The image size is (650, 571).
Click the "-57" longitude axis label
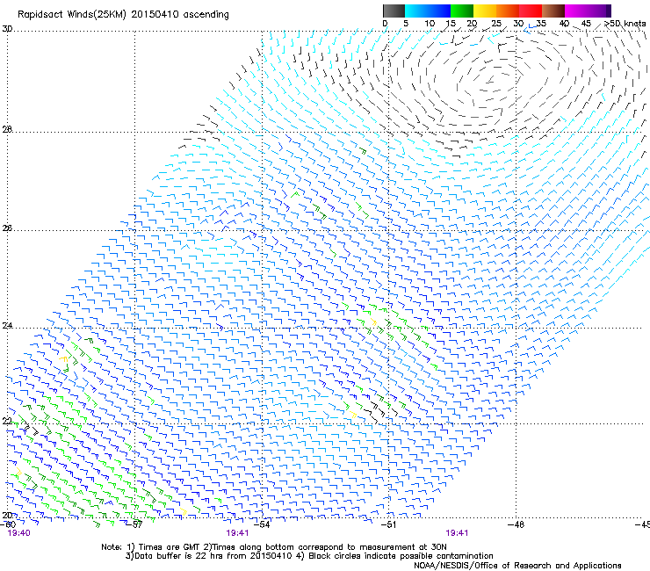coord(135,524)
